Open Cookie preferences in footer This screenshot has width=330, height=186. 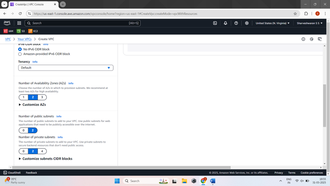point(312,173)
